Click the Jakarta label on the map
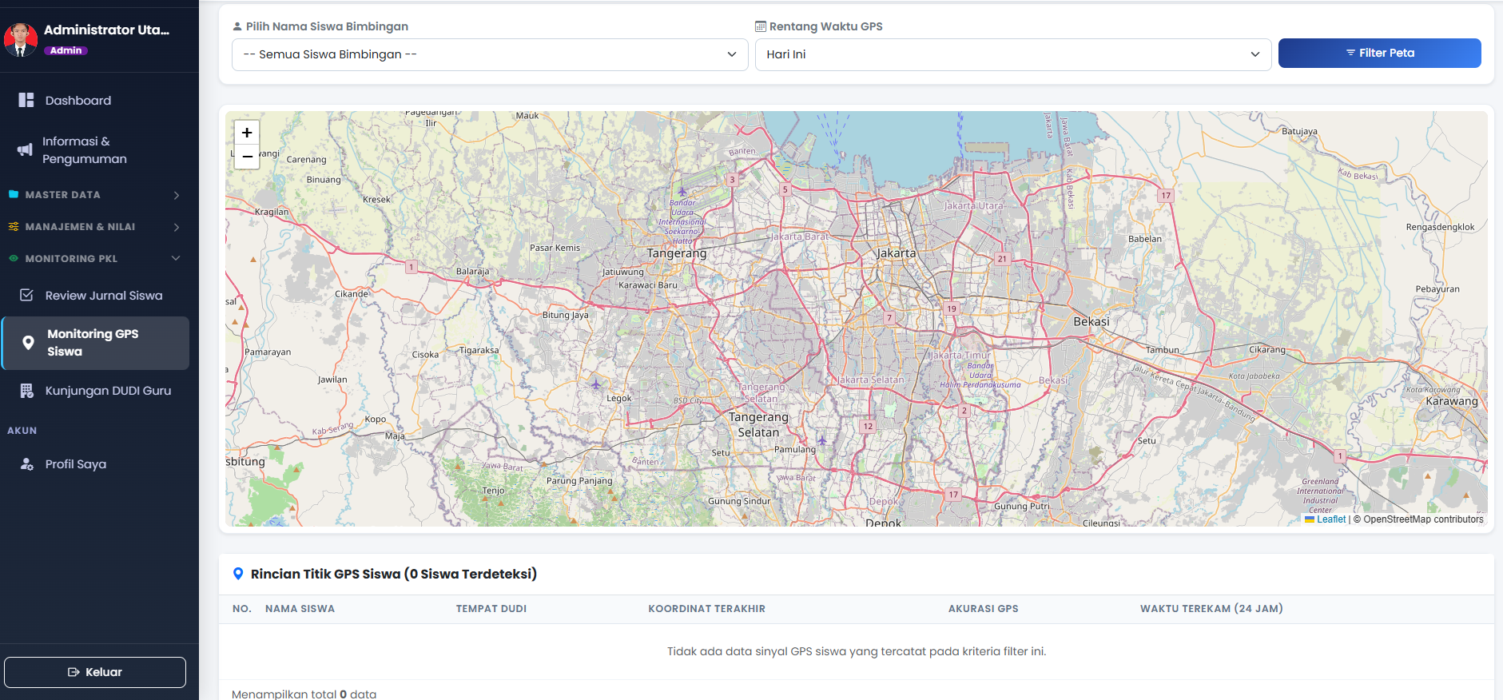Screen dimensions: 1503x700 (897, 253)
